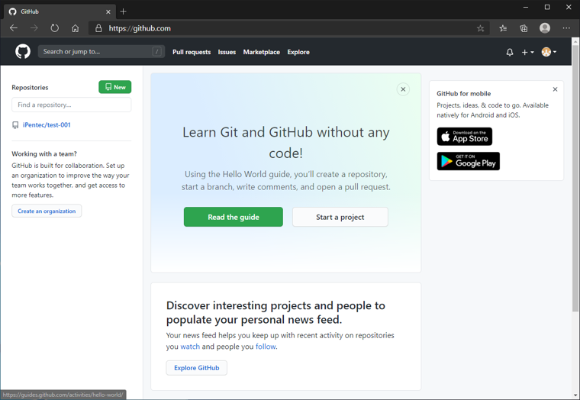Click the Repositories heading

coord(30,87)
